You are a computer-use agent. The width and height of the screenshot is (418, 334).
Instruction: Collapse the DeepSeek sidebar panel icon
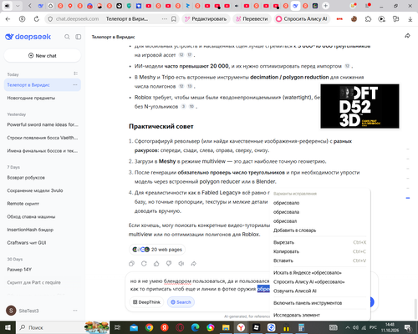[x=79, y=37]
